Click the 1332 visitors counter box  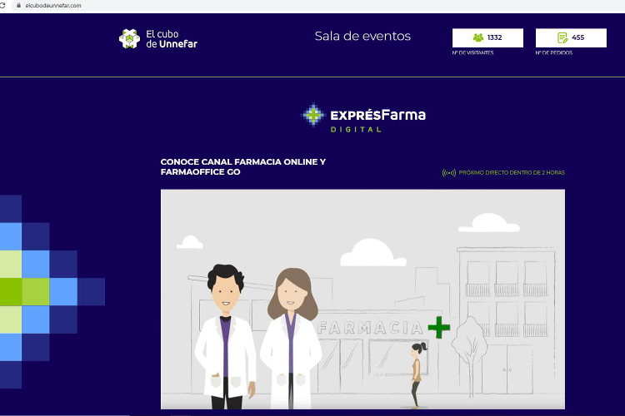tap(487, 37)
